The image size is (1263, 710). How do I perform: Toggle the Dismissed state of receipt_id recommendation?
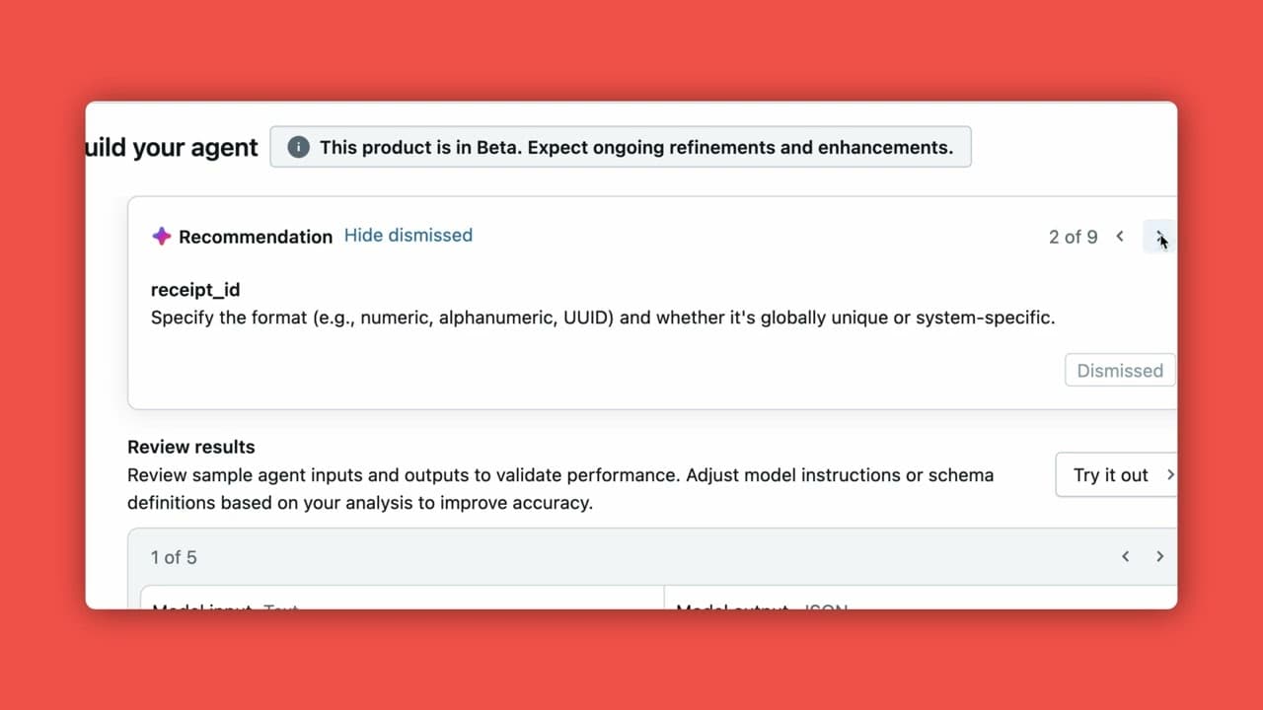(x=1119, y=370)
